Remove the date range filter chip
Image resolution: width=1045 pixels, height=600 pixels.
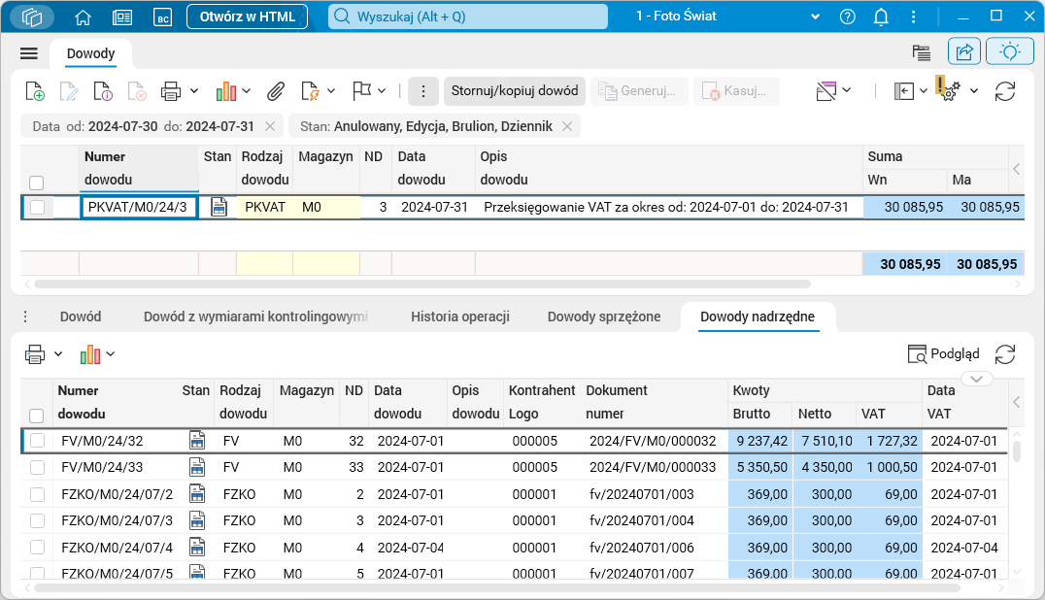point(270,126)
